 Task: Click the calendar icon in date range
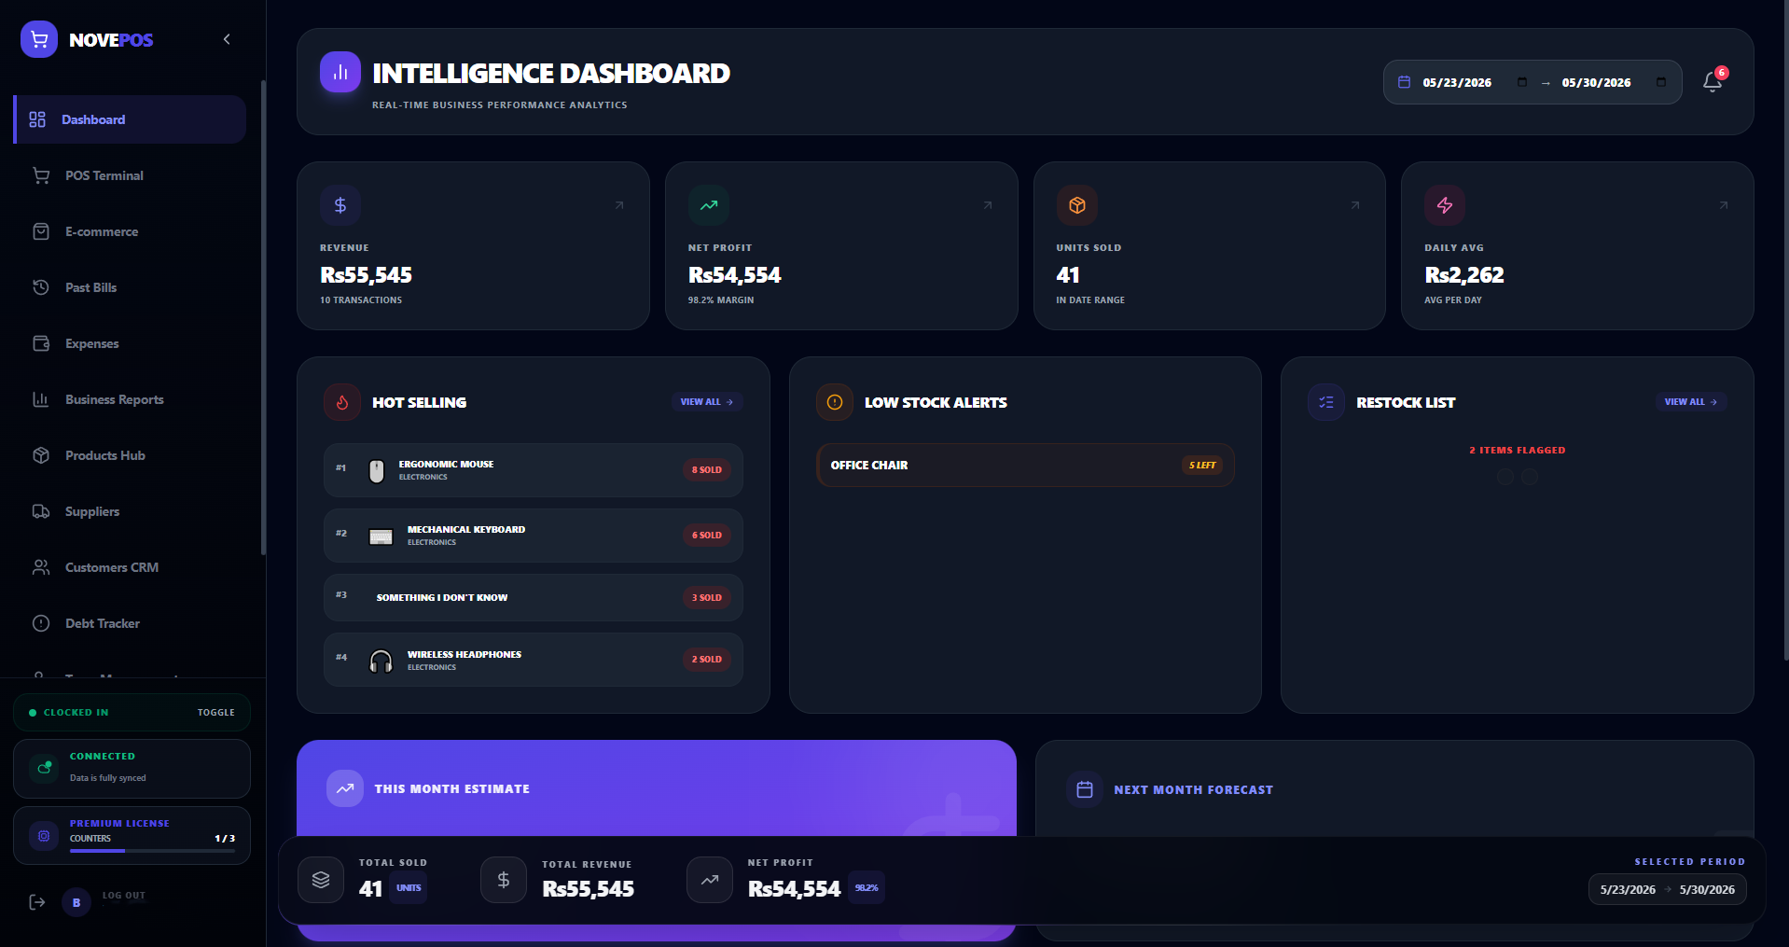pos(1404,82)
